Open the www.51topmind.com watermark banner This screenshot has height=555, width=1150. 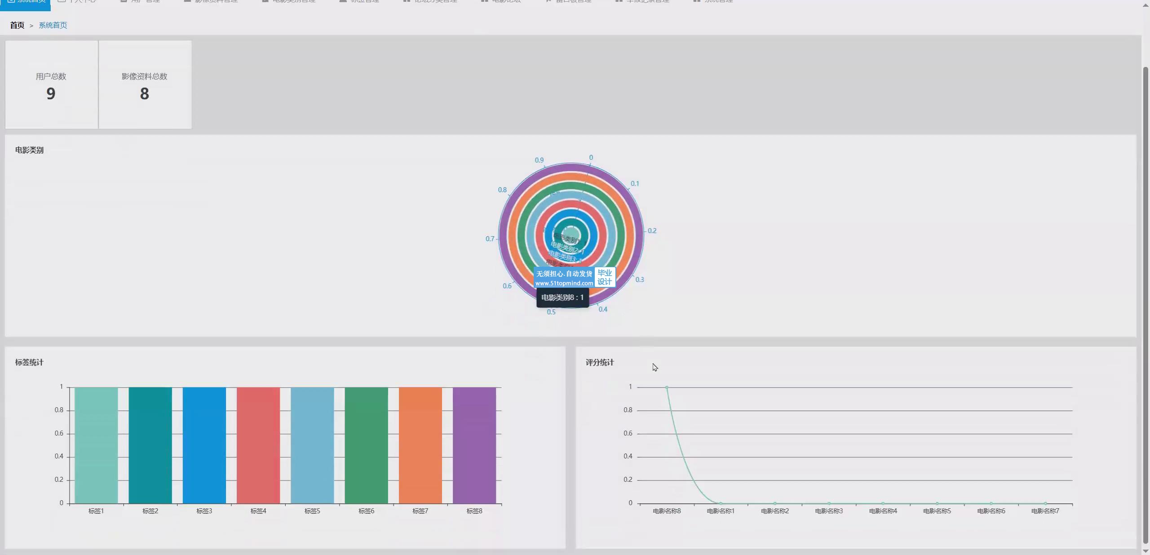pyautogui.click(x=564, y=283)
